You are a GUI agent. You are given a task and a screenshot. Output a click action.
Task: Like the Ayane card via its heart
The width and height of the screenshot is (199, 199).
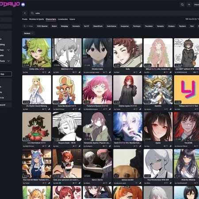coord(167,146)
